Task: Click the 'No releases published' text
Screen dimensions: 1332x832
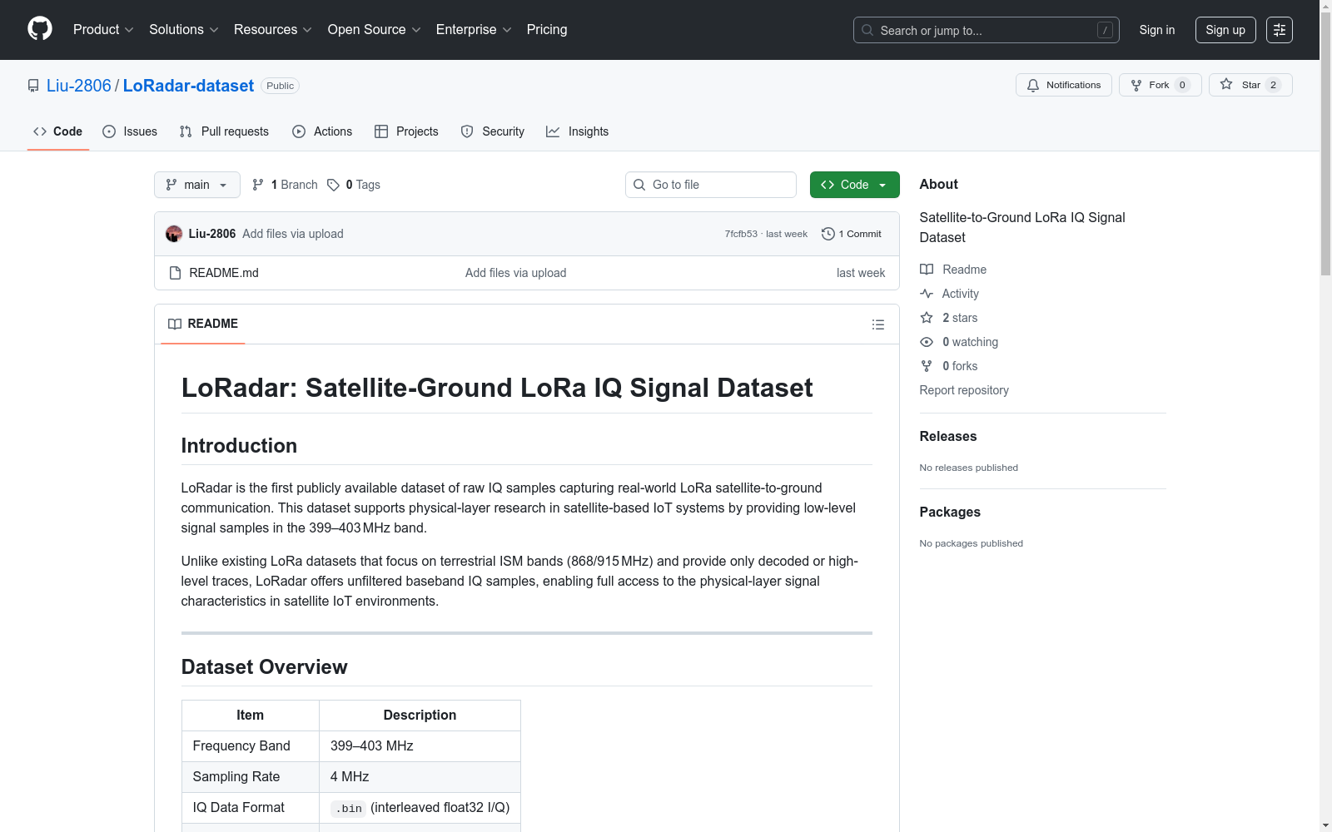Action: (969, 468)
